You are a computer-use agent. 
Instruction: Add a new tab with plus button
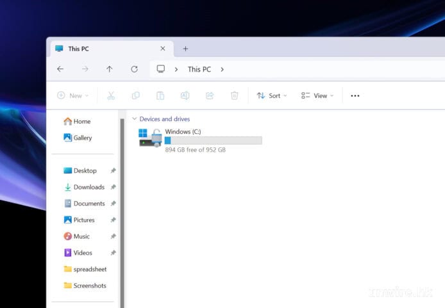coord(185,49)
